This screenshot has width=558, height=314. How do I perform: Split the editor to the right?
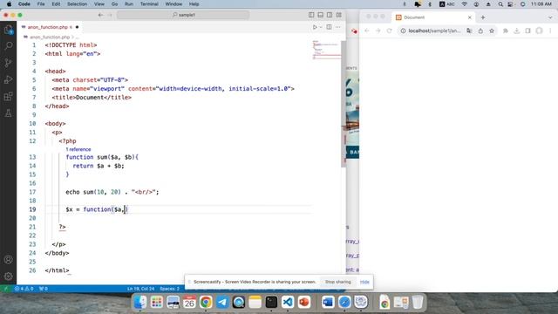click(330, 27)
